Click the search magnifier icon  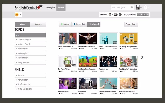[132, 7]
